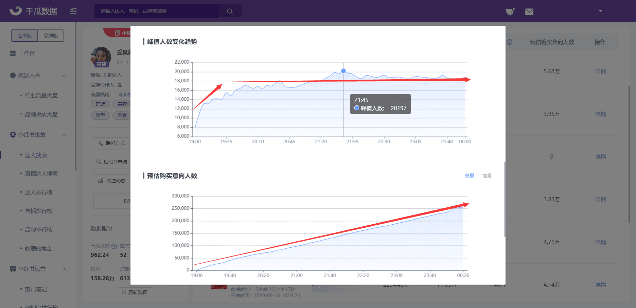
Task: Click the 小红书投放 section icon
Action: 13,135
